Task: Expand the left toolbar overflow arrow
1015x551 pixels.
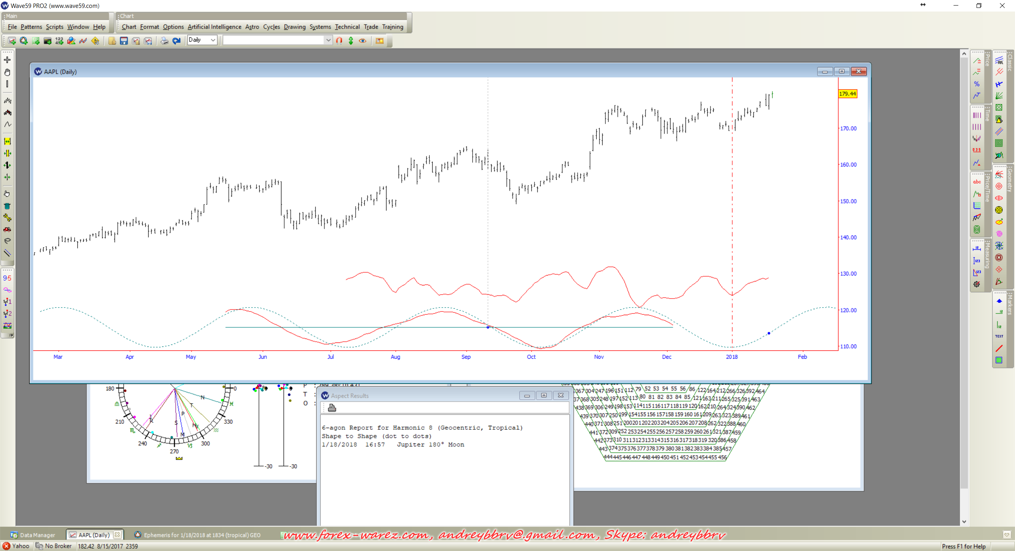Action: 11,335
